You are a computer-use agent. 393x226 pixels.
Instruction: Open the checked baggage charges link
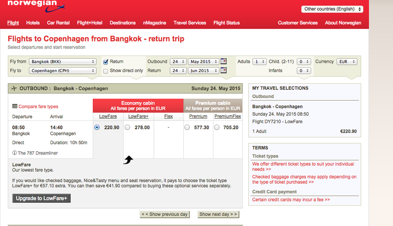(304, 180)
